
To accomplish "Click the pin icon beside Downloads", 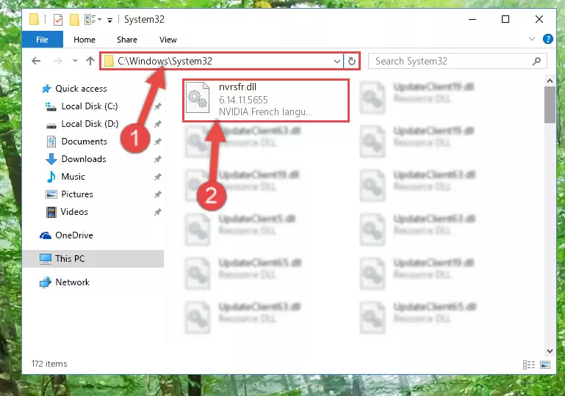I will point(157,159).
